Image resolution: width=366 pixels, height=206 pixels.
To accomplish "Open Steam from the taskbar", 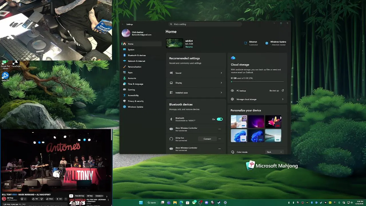I will tap(219, 203).
